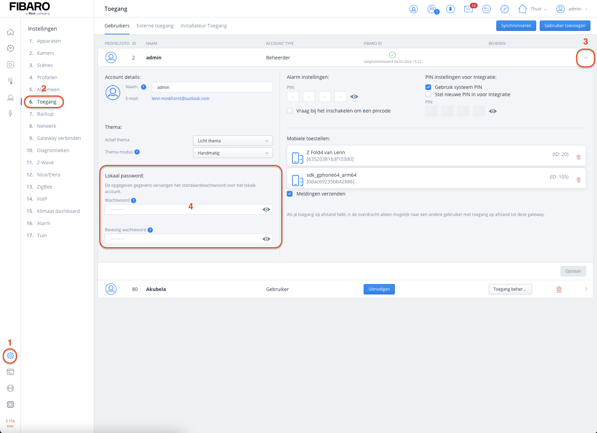Click the settings gear icon

click(x=10, y=356)
